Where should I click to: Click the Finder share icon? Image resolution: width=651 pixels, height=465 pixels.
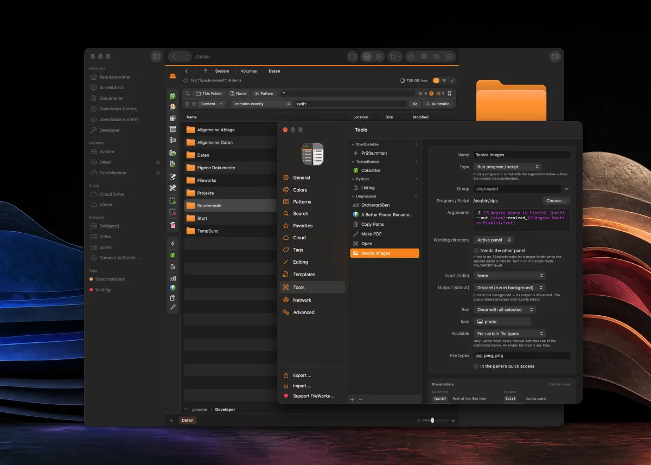point(411,56)
